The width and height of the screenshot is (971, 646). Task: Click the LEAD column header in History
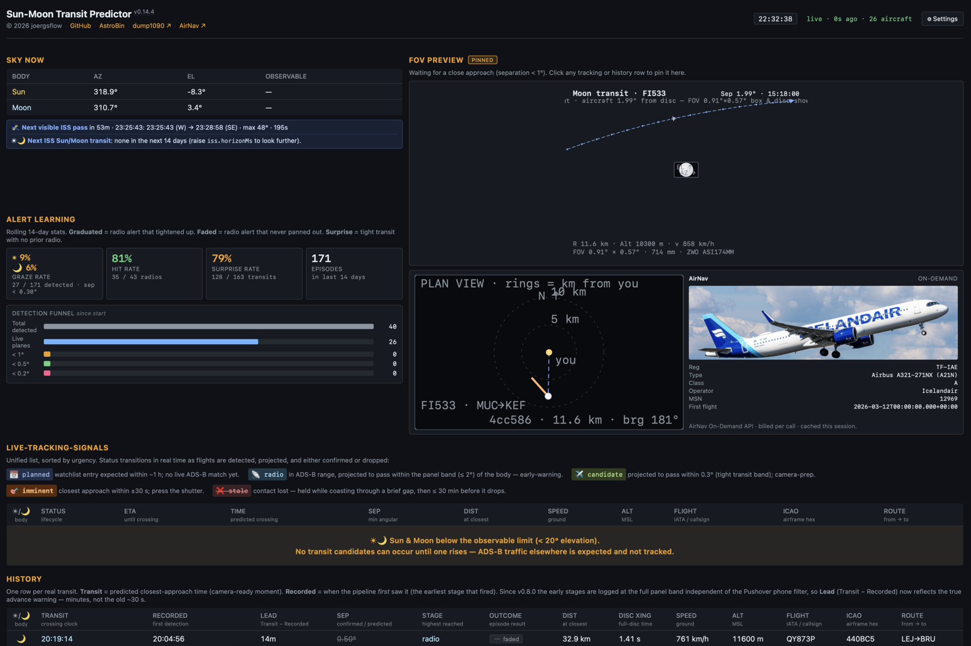click(284, 619)
